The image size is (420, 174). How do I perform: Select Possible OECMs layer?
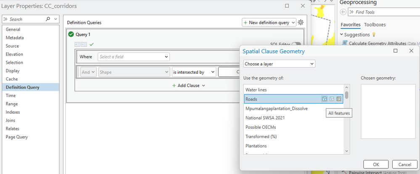pos(294,127)
